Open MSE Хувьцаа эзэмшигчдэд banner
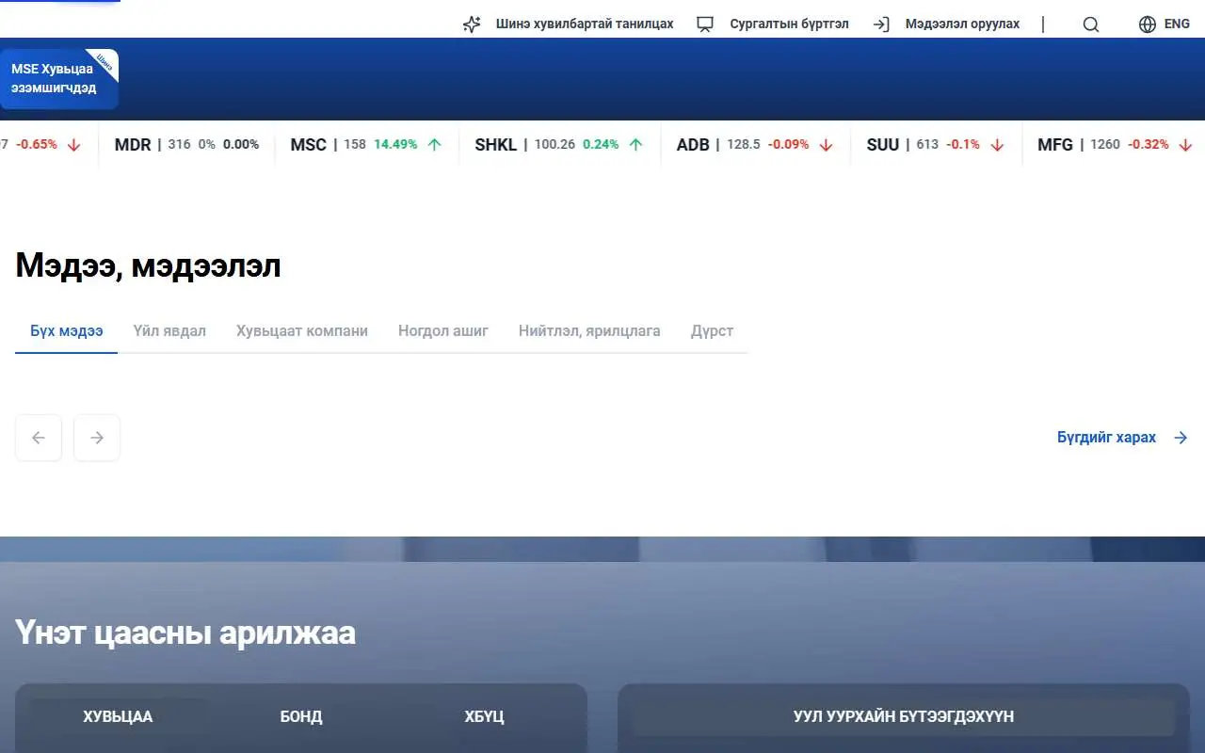The width and height of the screenshot is (1205, 753). (x=59, y=79)
